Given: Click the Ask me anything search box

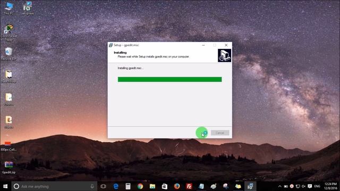Looking at the screenshot, I should pyautogui.click(x=54, y=186).
